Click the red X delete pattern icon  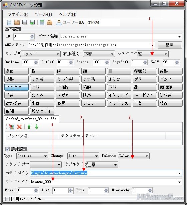tap(19, 127)
